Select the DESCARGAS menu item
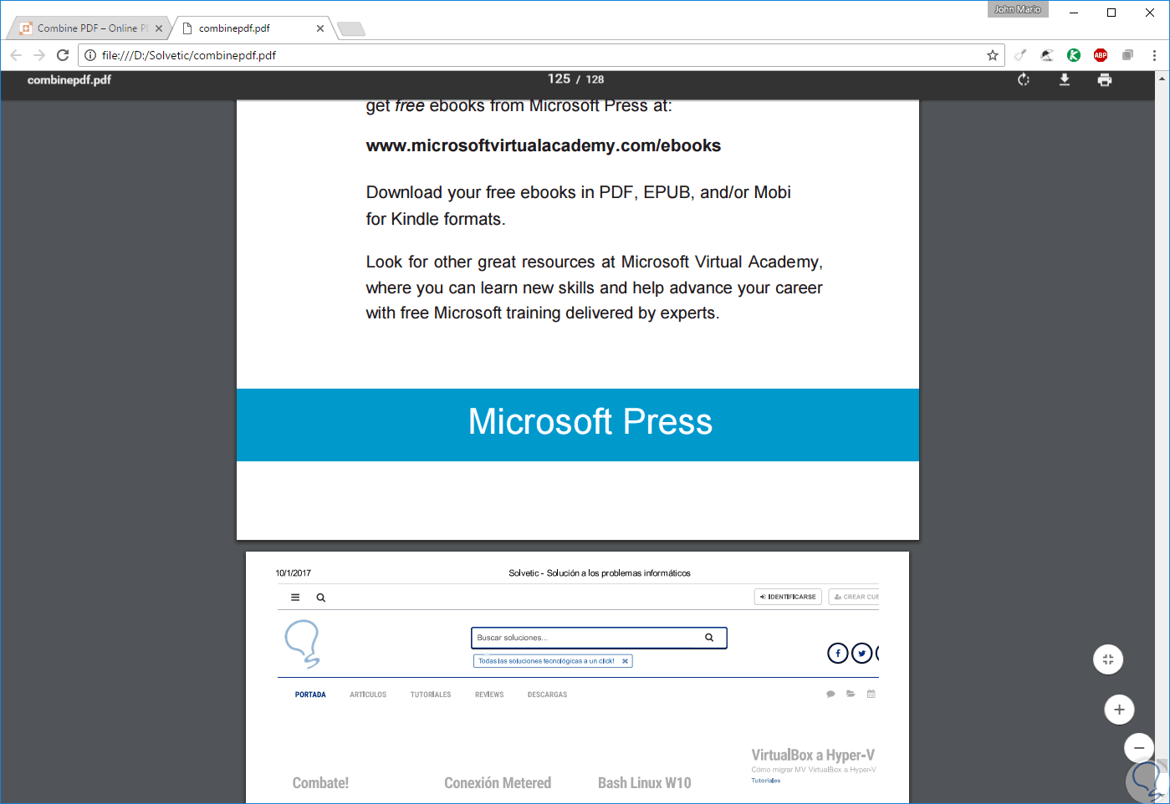The width and height of the screenshot is (1170, 804). [548, 695]
